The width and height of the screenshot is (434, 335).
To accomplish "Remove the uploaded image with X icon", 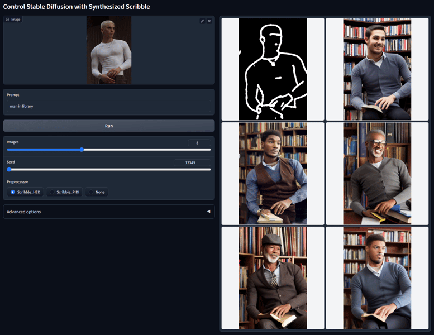I will pyautogui.click(x=209, y=21).
